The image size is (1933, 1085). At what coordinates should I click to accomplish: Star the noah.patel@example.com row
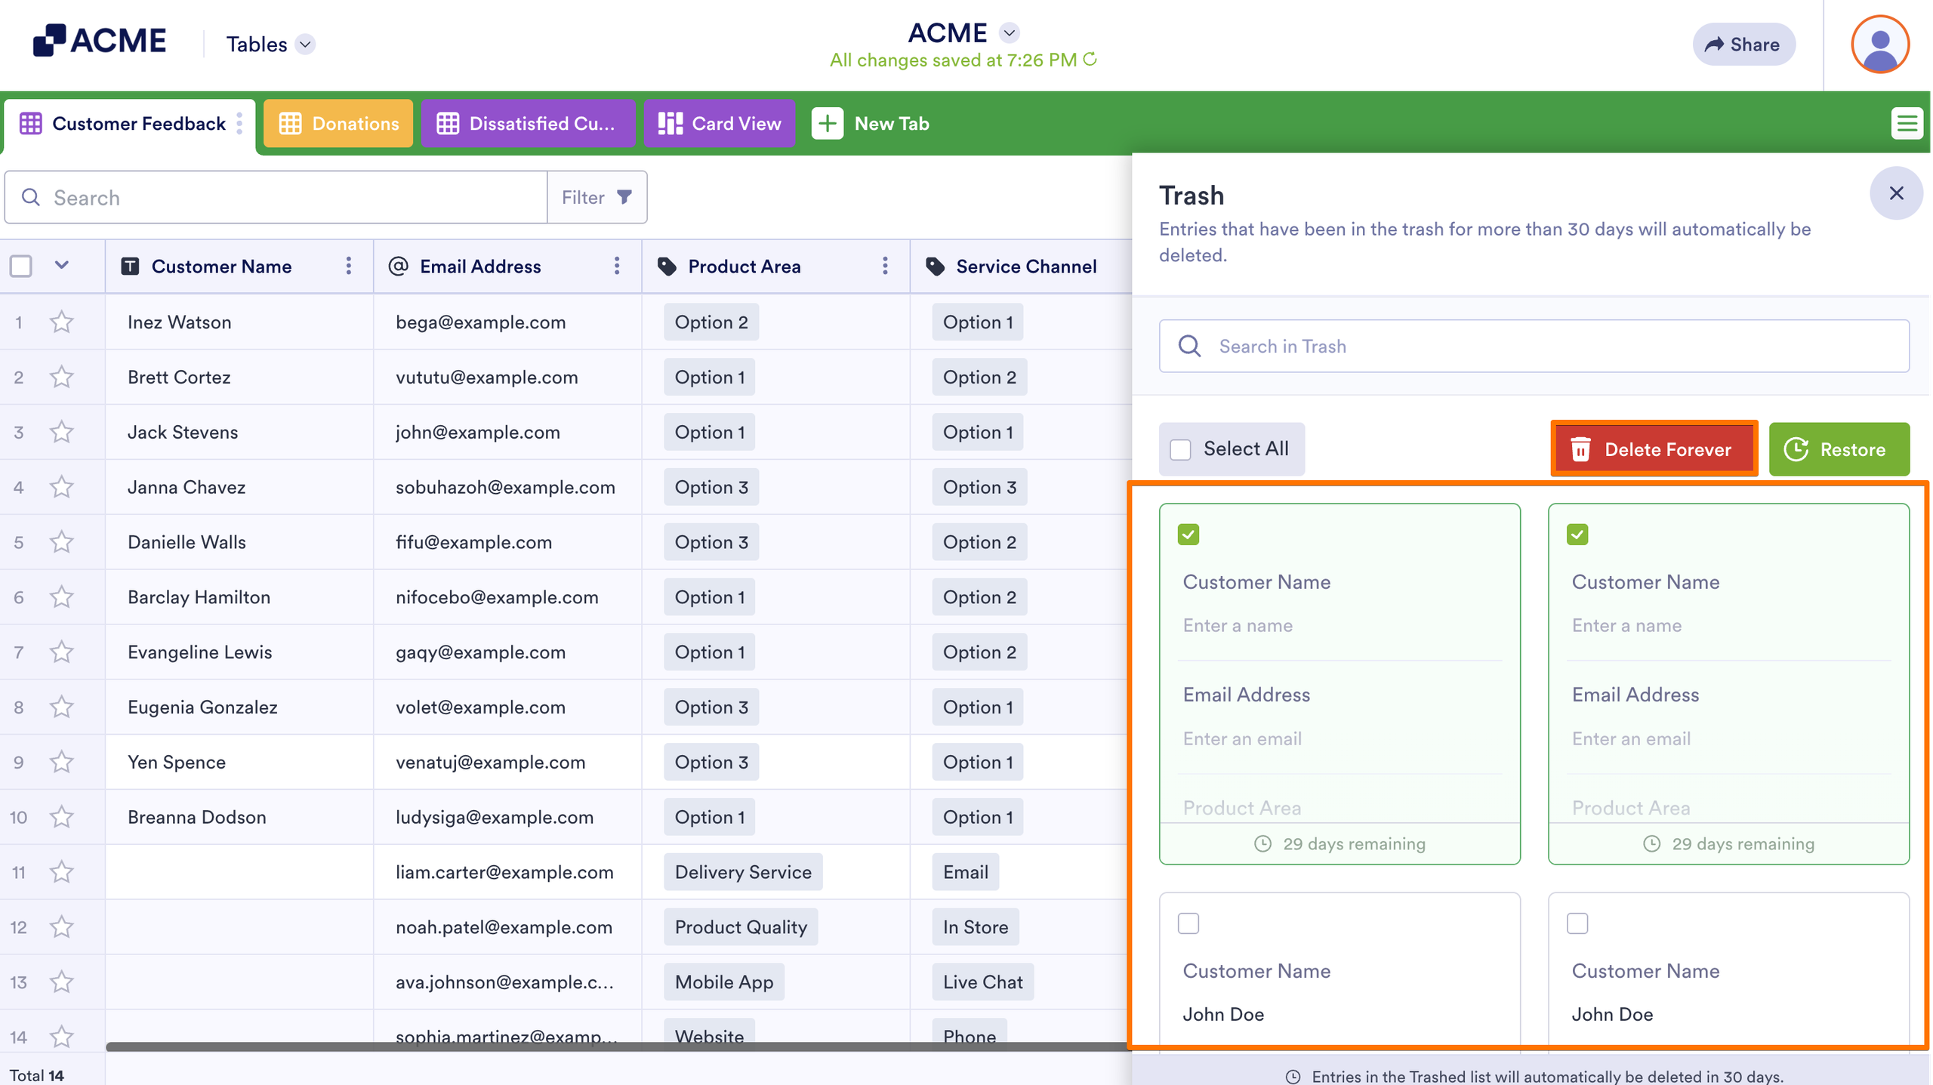pyautogui.click(x=61, y=927)
